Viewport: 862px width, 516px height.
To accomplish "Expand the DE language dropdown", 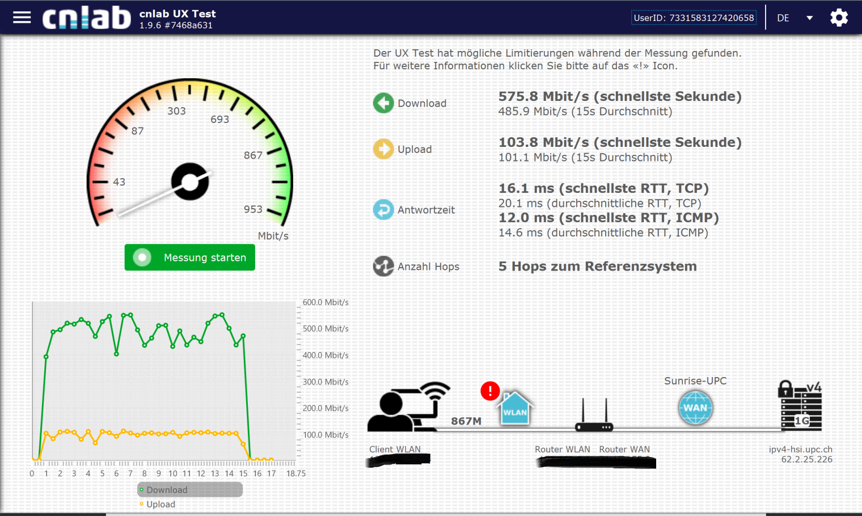I will coord(783,18).
